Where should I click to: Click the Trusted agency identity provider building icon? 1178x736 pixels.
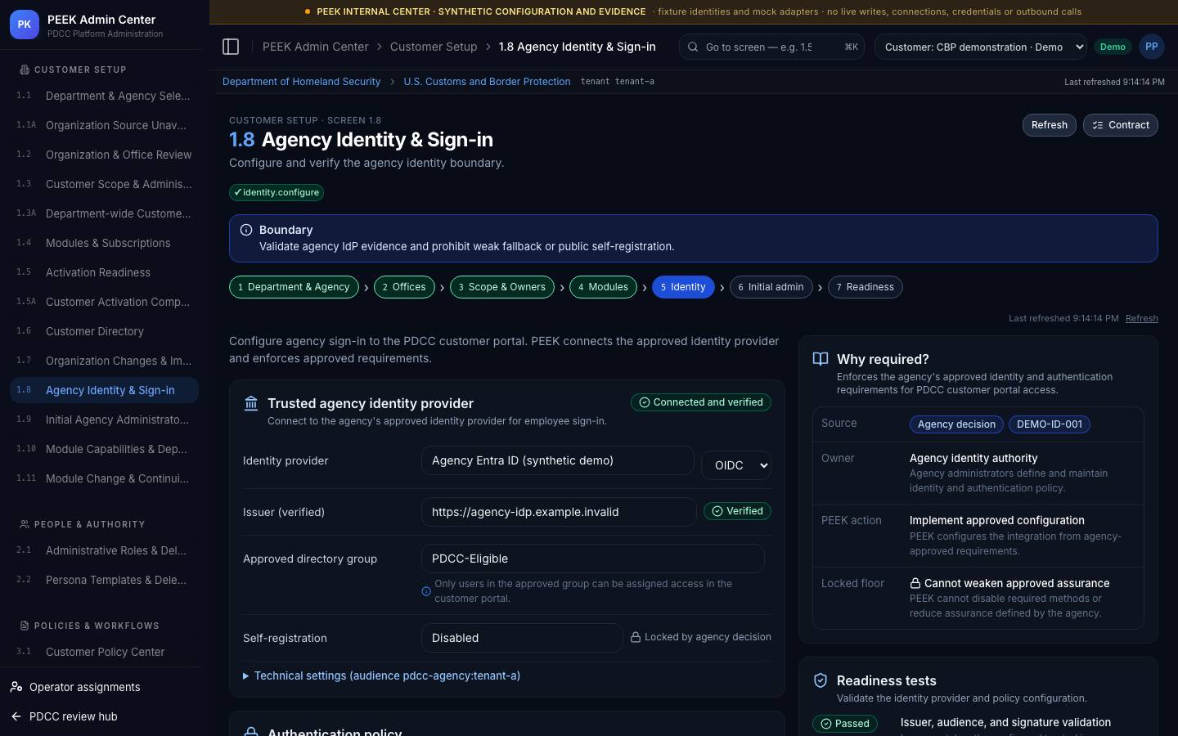(251, 403)
